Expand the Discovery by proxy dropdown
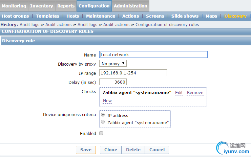The height and width of the screenshot is (157, 251). tap(113, 64)
